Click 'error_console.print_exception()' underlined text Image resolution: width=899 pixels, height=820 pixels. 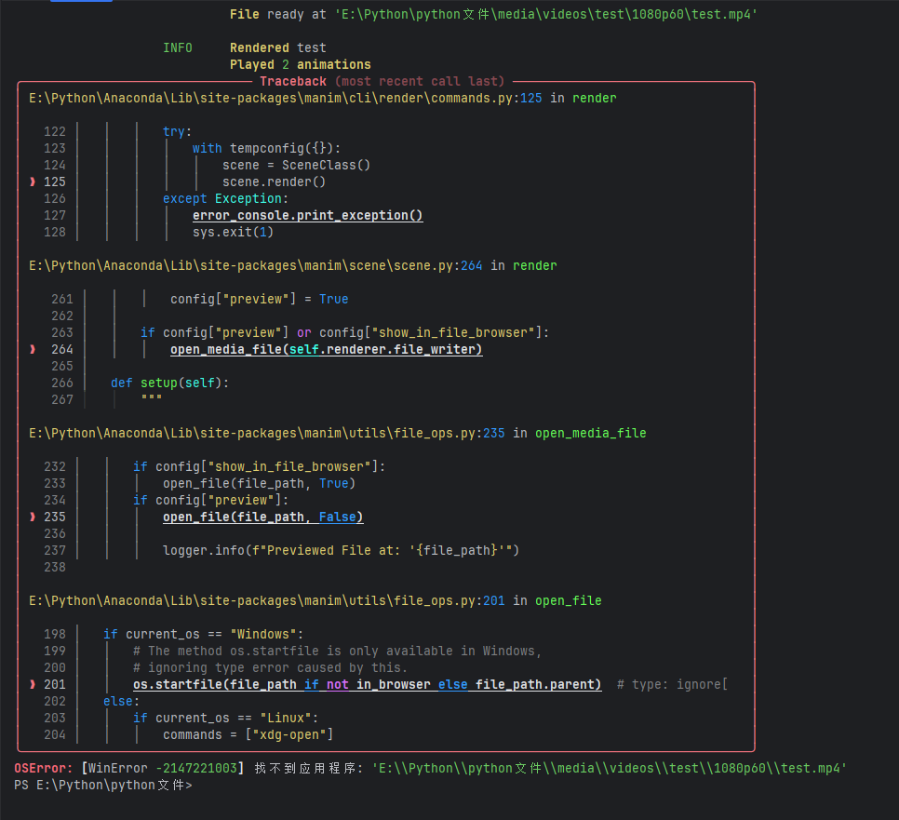pos(308,216)
